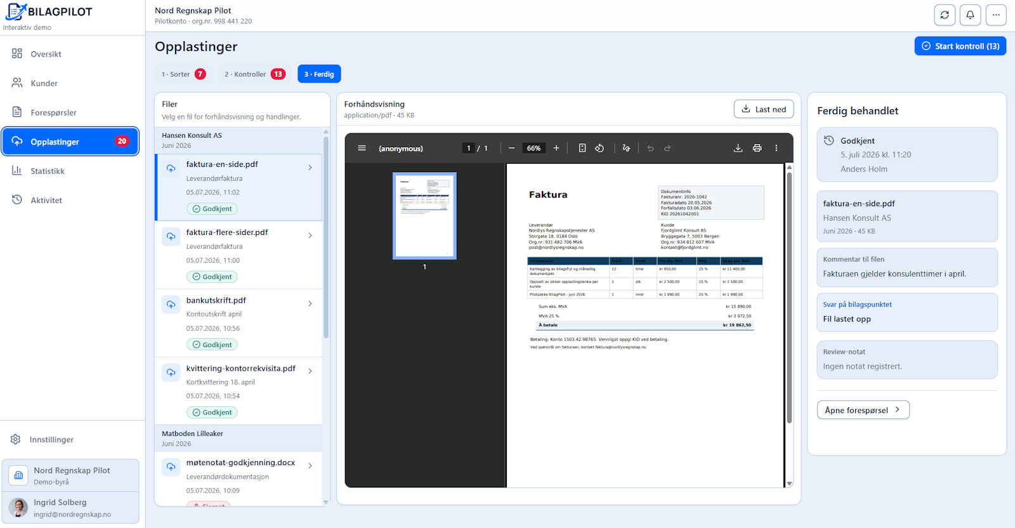Zoom in the PDF preview

pos(556,148)
